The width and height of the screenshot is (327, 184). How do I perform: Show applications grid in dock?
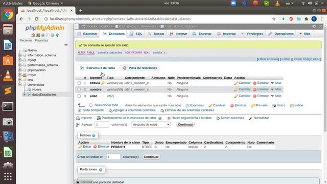tap(8, 176)
